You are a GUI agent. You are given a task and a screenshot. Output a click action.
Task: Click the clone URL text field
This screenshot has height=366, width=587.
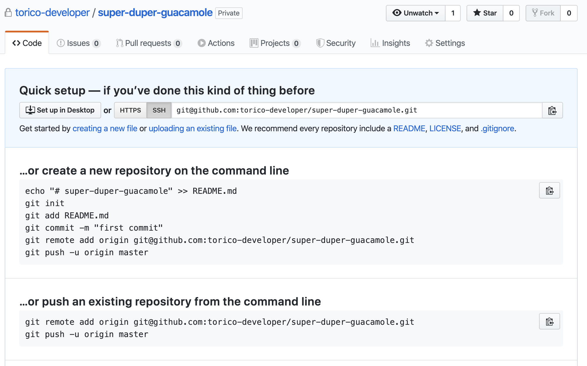coord(357,110)
